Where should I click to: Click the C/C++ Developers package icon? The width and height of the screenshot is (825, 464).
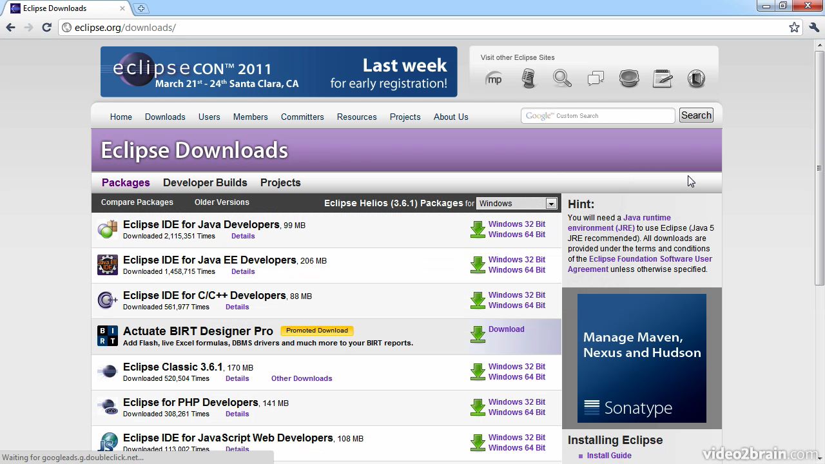[108, 300]
